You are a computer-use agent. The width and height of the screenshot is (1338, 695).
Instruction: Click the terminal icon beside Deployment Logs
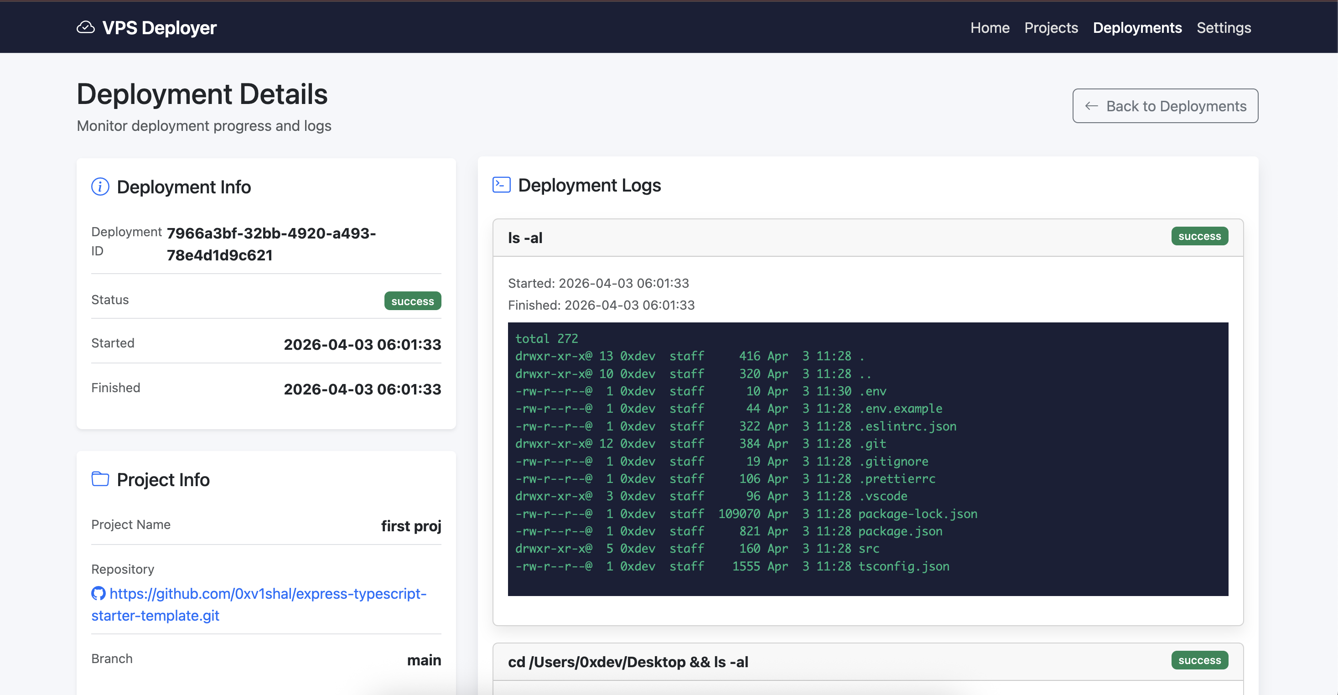tap(501, 184)
